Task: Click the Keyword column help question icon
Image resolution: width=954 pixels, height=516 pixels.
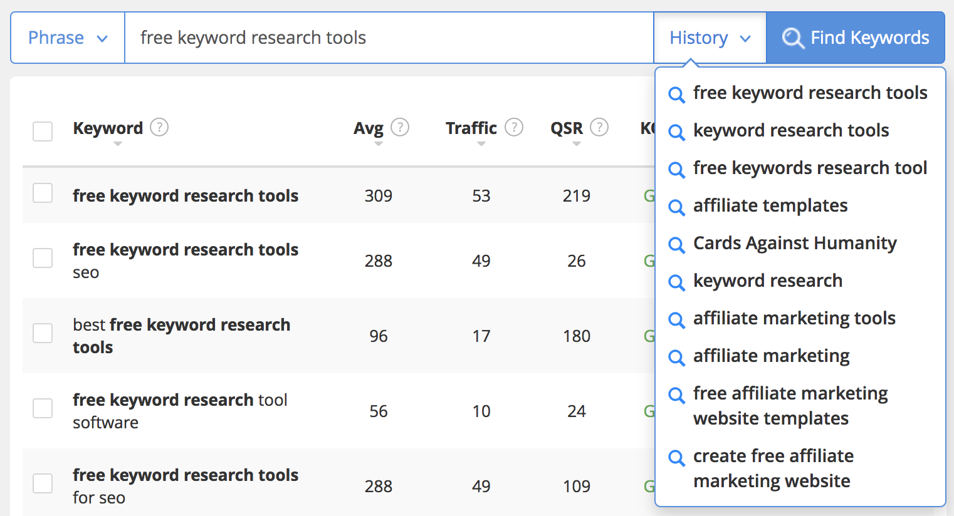Action: click(159, 128)
